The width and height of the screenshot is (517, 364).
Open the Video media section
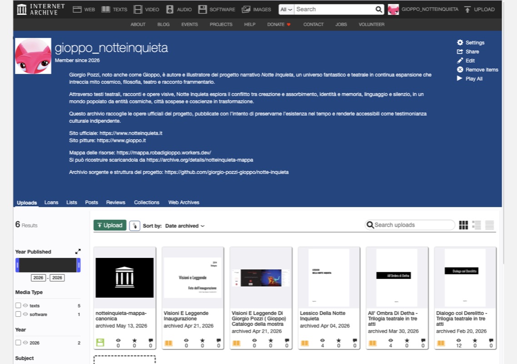coord(146,10)
